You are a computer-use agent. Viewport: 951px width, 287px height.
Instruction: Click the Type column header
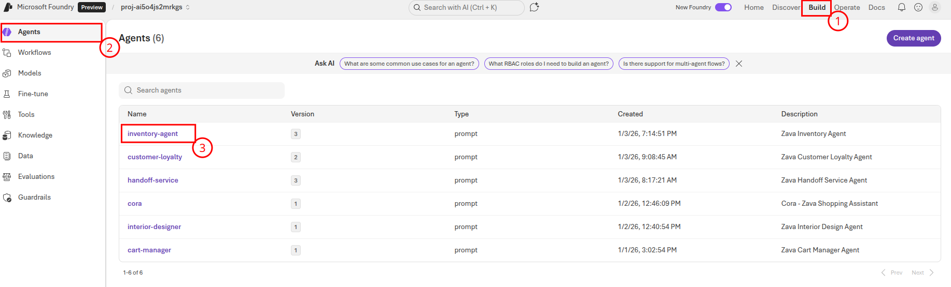click(x=461, y=114)
